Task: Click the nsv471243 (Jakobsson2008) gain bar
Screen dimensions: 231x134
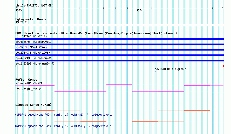Action: pyautogui.click(x=119, y=61)
